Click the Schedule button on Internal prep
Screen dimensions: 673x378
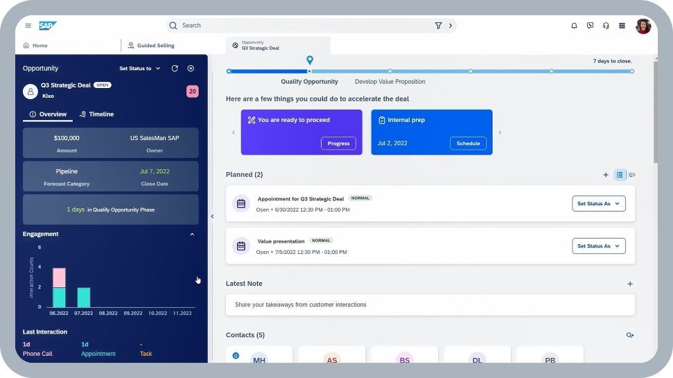click(468, 144)
